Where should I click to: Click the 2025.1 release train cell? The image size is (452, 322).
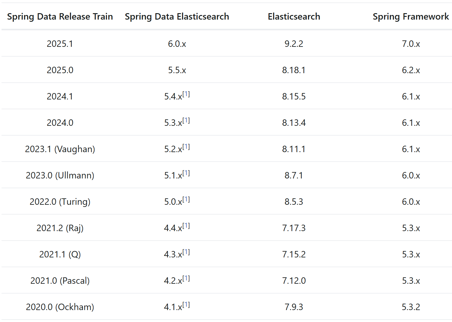(60, 44)
